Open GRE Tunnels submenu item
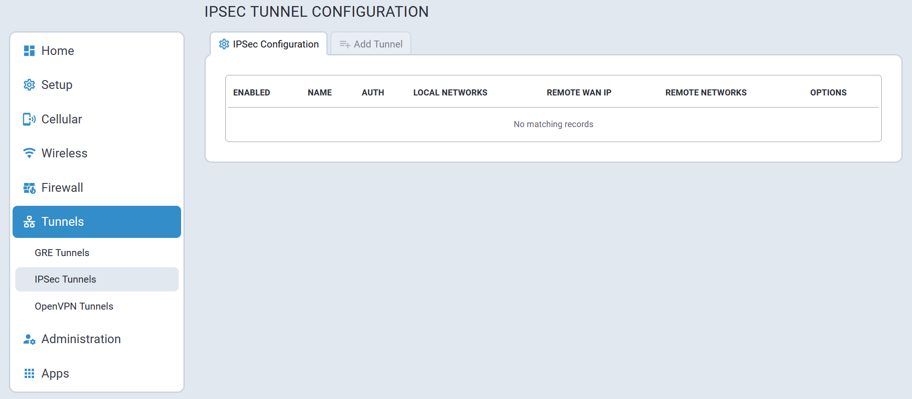The image size is (912, 399). [62, 253]
